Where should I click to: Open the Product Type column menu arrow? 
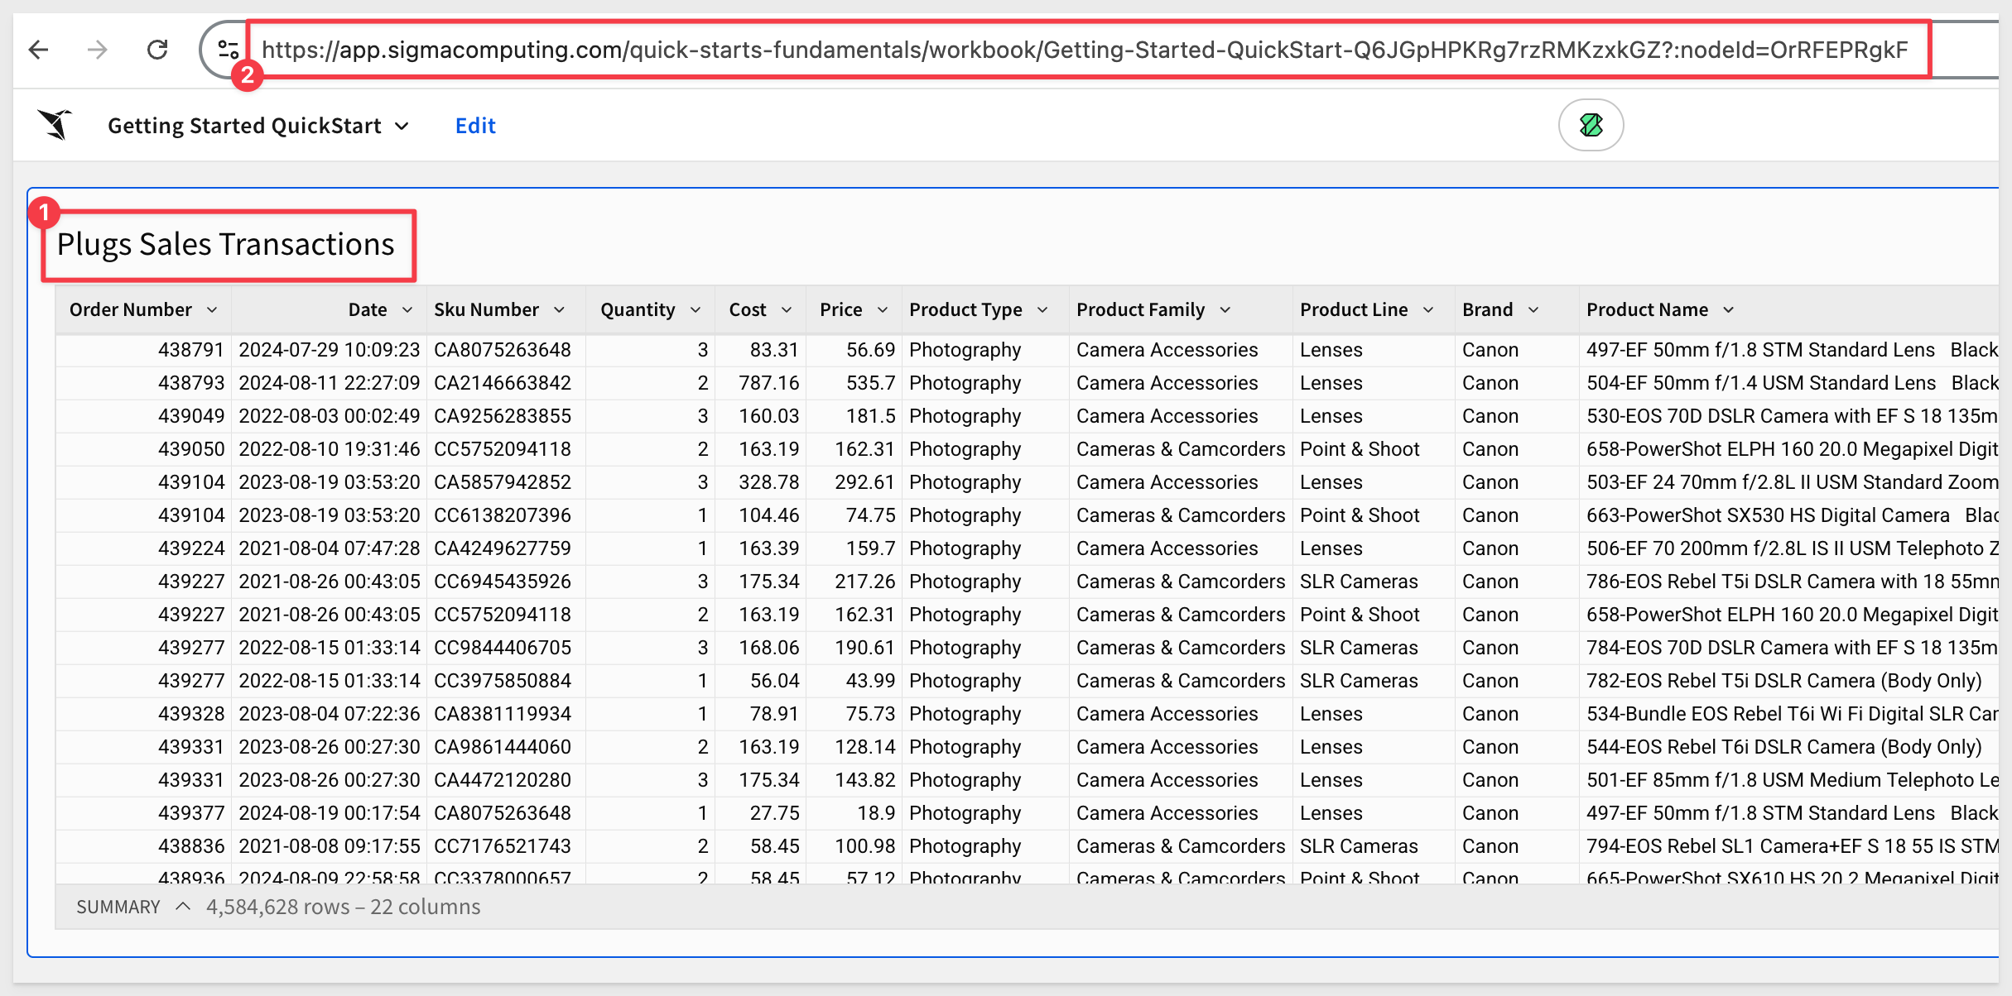point(1042,309)
